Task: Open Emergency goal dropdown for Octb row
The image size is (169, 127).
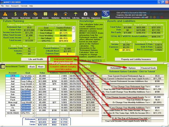Action: pyautogui.click(x=33, y=79)
